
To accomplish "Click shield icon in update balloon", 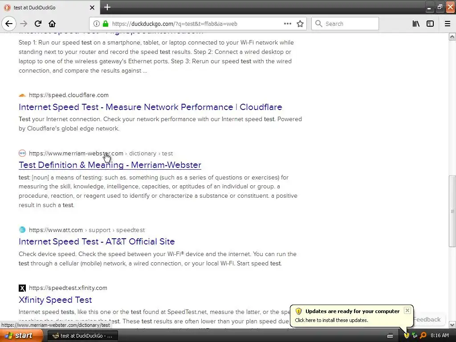I will click(x=298, y=311).
